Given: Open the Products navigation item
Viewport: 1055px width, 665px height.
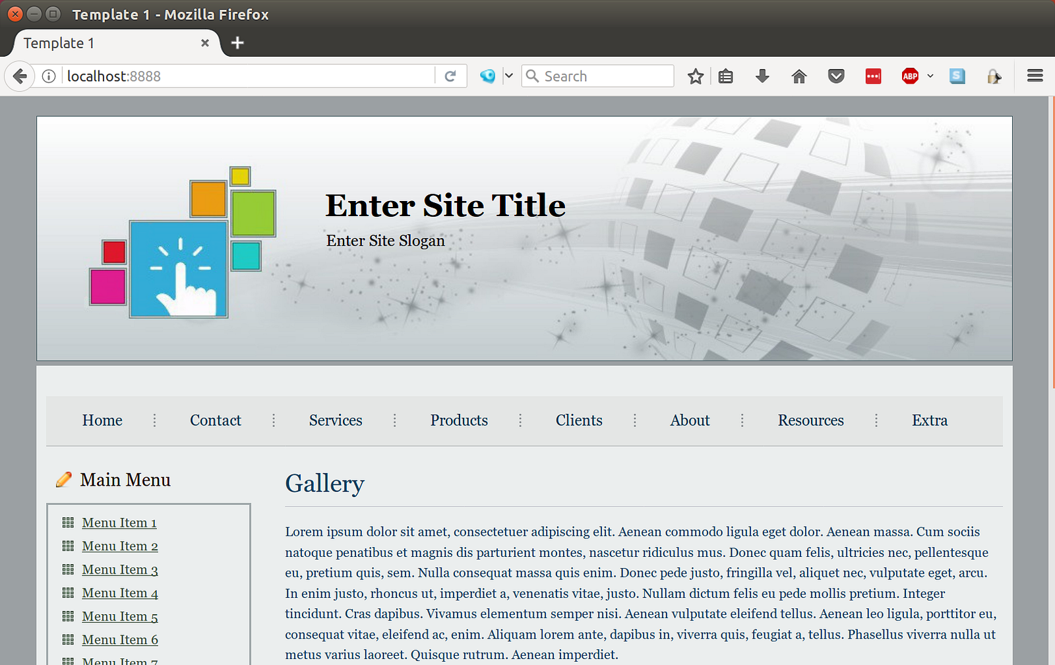Looking at the screenshot, I should pyautogui.click(x=459, y=420).
